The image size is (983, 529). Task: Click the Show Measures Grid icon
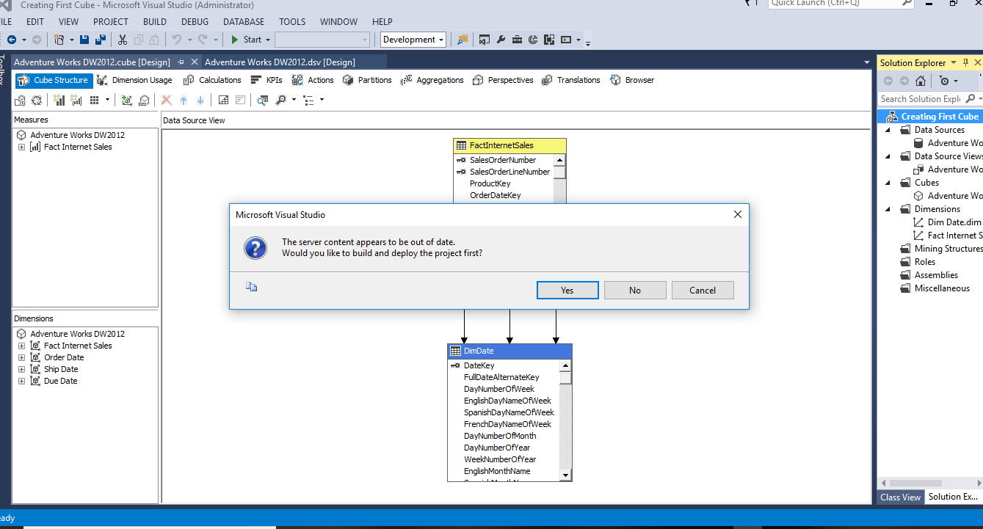(x=95, y=100)
